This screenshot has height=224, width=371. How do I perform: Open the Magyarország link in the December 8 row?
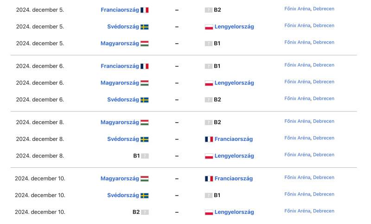coord(120,122)
